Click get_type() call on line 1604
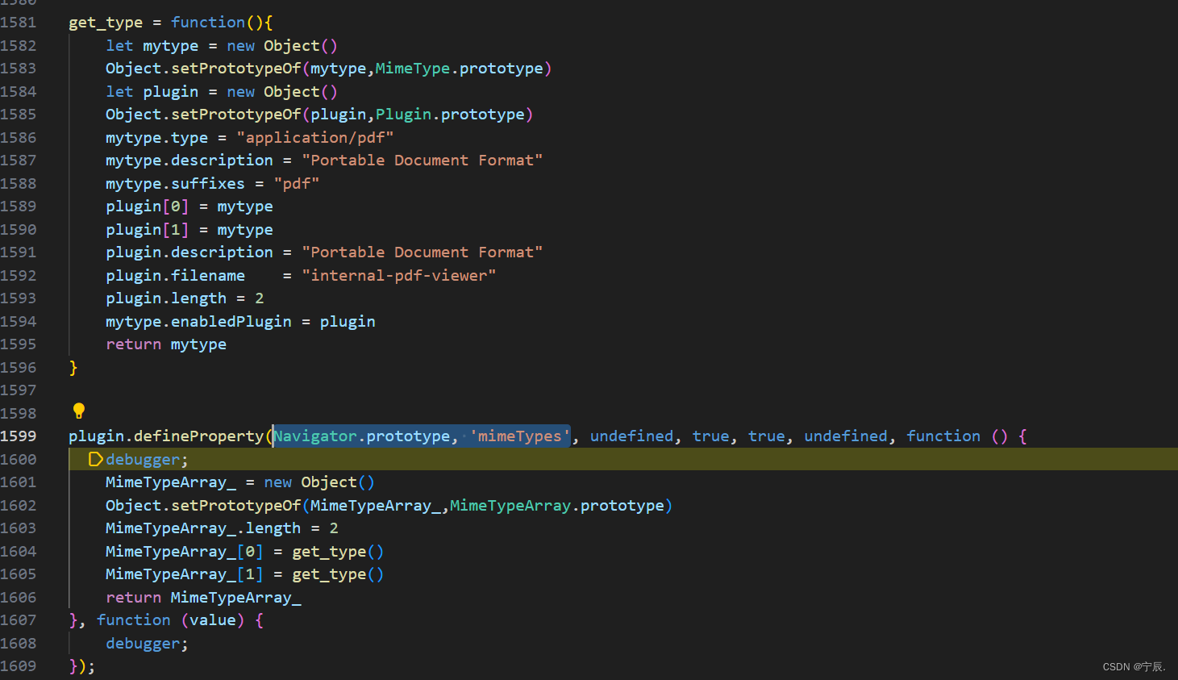Screen dimensions: 1178x680 point(338,552)
